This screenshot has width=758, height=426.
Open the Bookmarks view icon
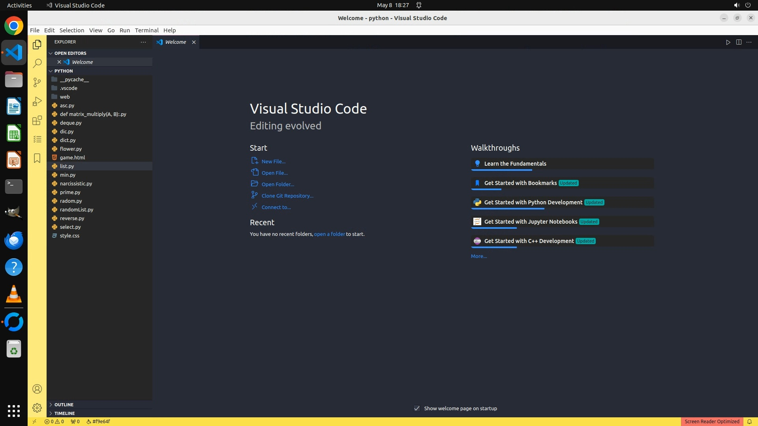click(37, 158)
